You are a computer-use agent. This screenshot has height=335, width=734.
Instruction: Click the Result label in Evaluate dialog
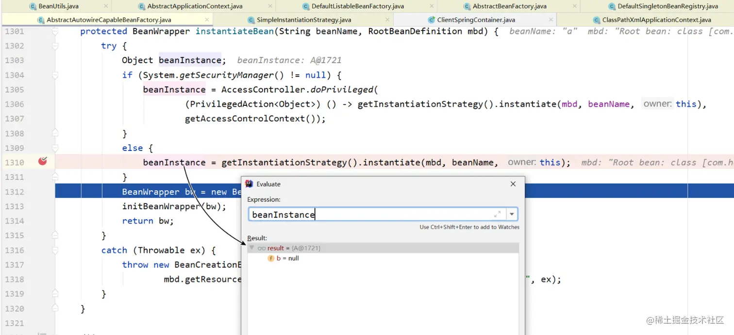click(x=257, y=238)
